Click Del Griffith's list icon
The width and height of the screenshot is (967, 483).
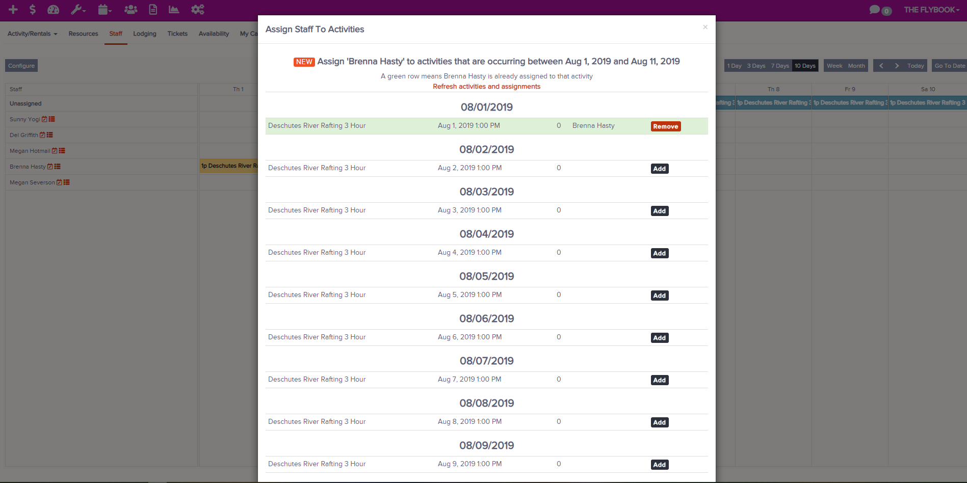(x=49, y=135)
